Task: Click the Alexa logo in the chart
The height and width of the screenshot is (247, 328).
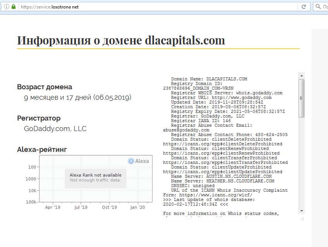Action: 138,161
